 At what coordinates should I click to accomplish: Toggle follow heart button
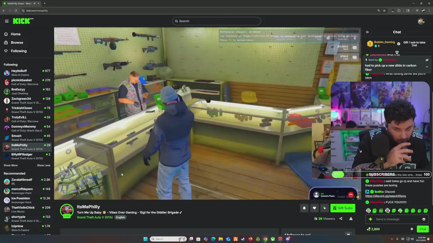tap(314, 208)
